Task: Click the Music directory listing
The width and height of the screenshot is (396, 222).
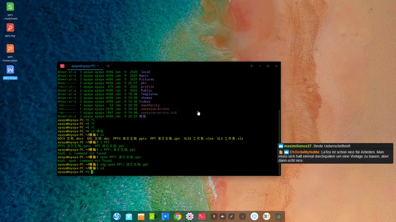Action: pyautogui.click(x=144, y=76)
